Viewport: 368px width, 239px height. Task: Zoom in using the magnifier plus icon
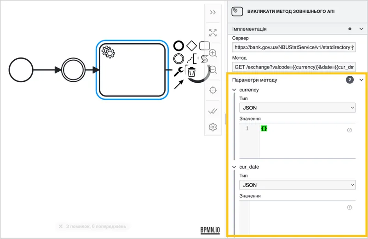(213, 53)
